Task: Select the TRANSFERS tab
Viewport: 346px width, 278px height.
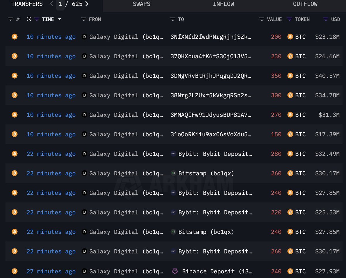Action: (27, 4)
